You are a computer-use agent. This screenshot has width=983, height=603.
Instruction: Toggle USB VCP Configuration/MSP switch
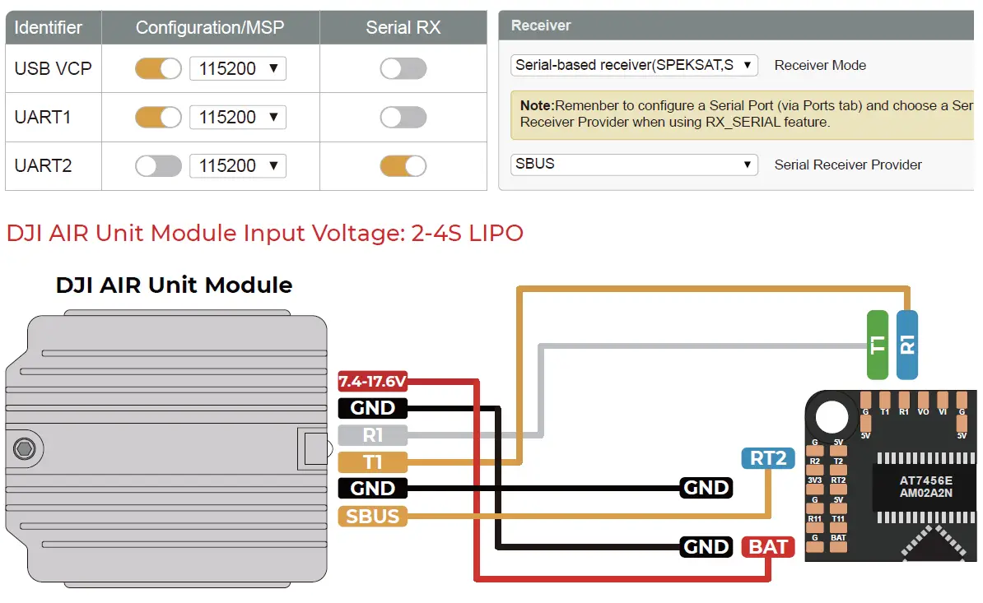point(158,68)
